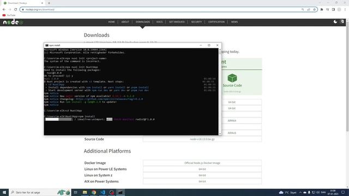
Task: Open the GET INVOLVED nav item
Action: (177, 22)
